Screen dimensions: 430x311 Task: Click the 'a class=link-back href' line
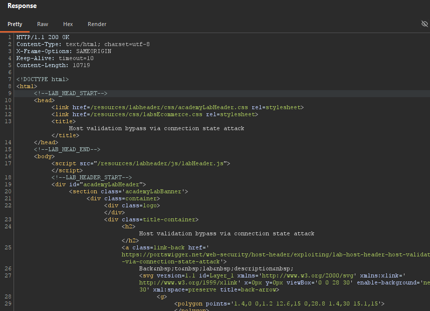[165, 247]
